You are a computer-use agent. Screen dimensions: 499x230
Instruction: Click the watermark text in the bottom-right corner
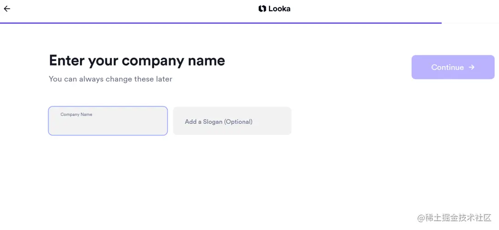point(454,218)
